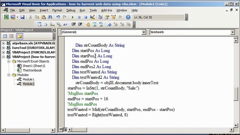Select Module1 in project tree
Viewport: 240px width, 135px height.
pos(28,79)
